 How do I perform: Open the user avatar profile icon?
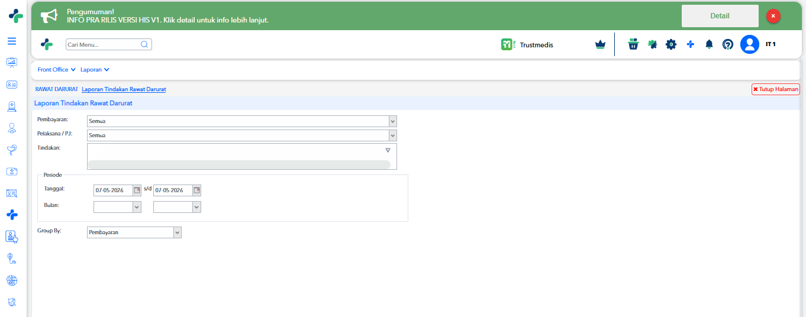click(750, 44)
